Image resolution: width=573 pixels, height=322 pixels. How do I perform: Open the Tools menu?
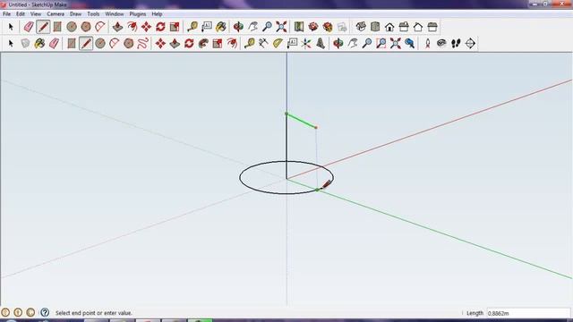[x=93, y=14]
